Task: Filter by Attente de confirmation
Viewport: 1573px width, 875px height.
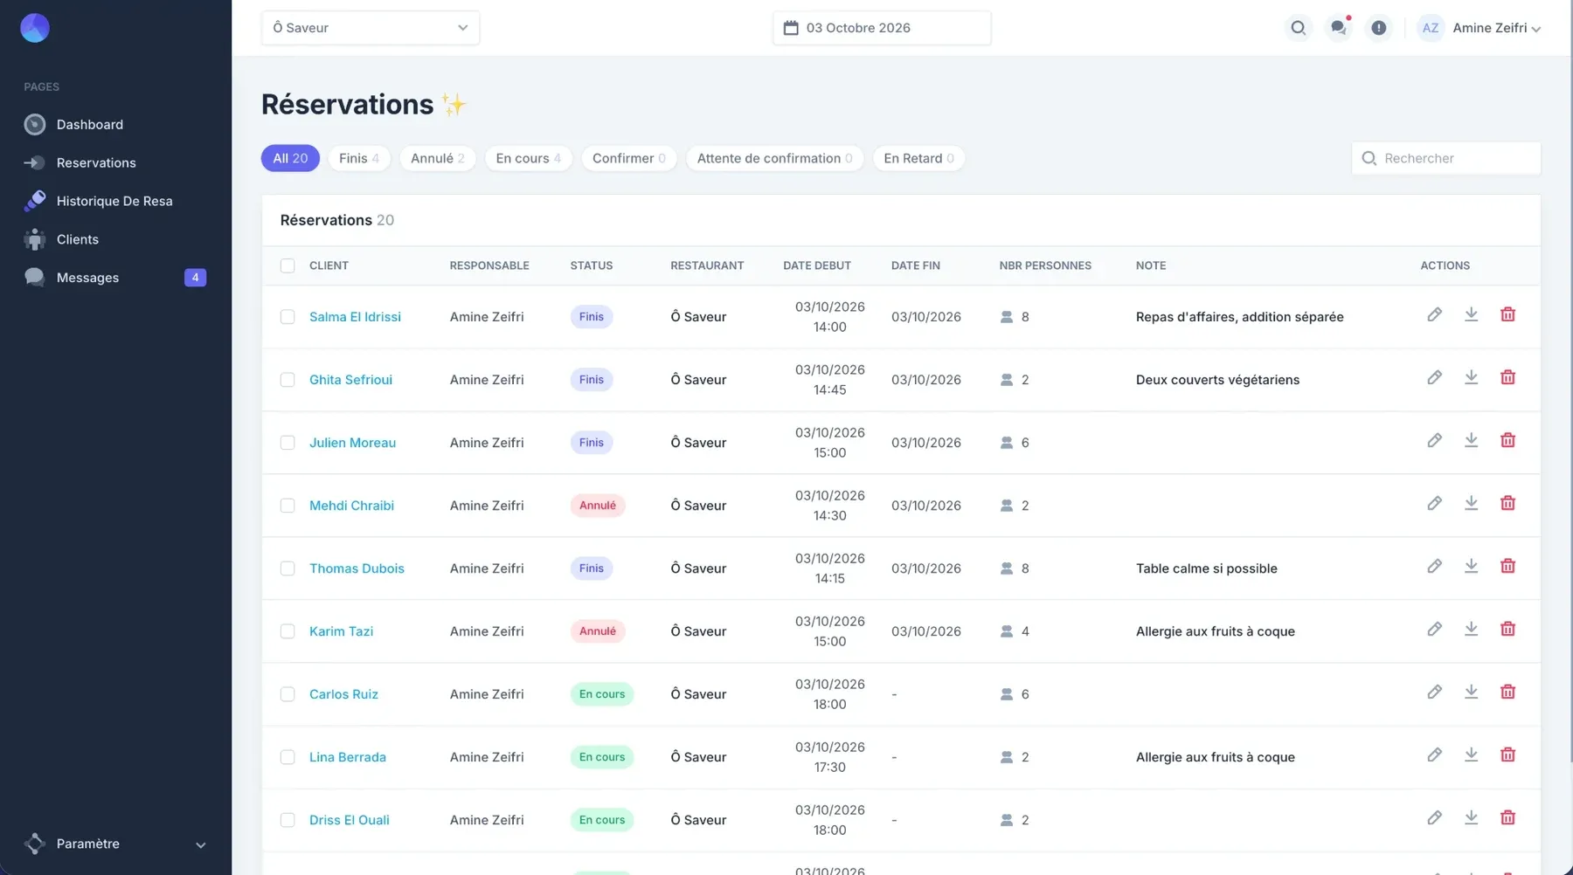Action: pos(775,158)
